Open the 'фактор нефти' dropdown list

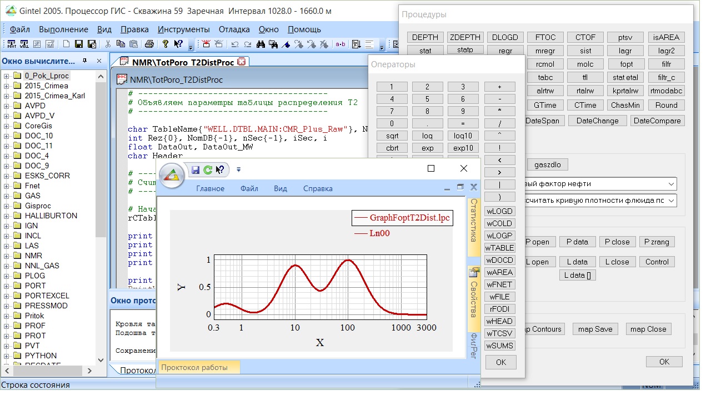tap(671, 184)
